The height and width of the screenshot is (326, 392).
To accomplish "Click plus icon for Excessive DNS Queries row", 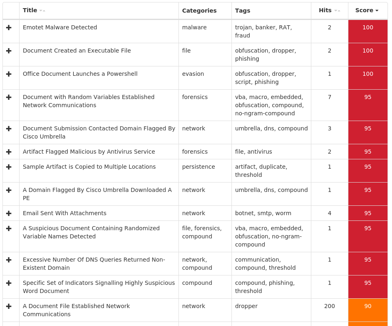I will coord(9,260).
